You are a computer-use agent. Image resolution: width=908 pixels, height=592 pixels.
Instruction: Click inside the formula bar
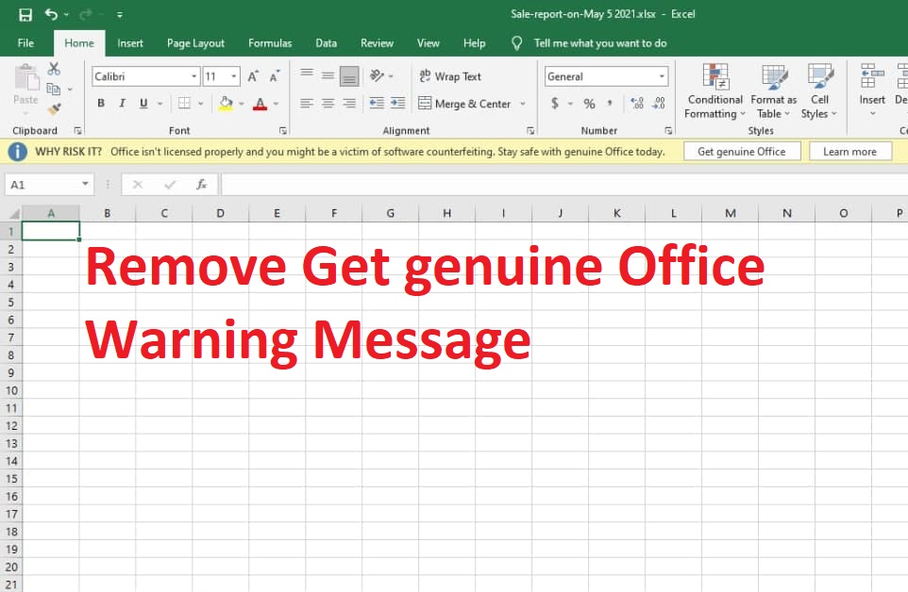[564, 185]
